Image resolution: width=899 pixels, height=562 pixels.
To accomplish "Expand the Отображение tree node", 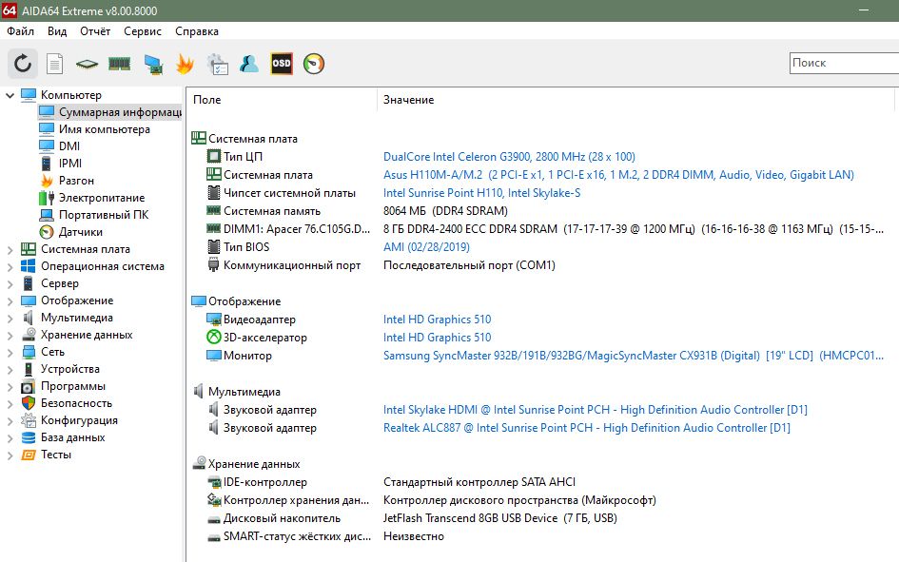I will click(10, 301).
